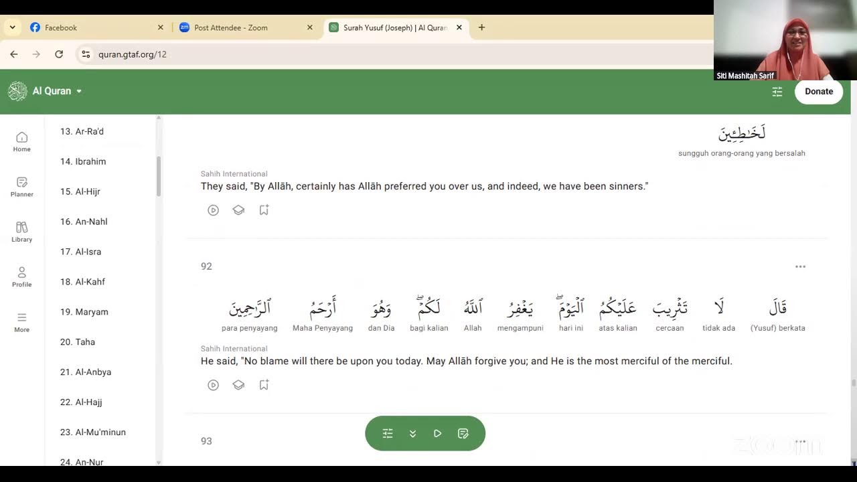
Task: Close the Facebook tab
Action: pyautogui.click(x=160, y=27)
